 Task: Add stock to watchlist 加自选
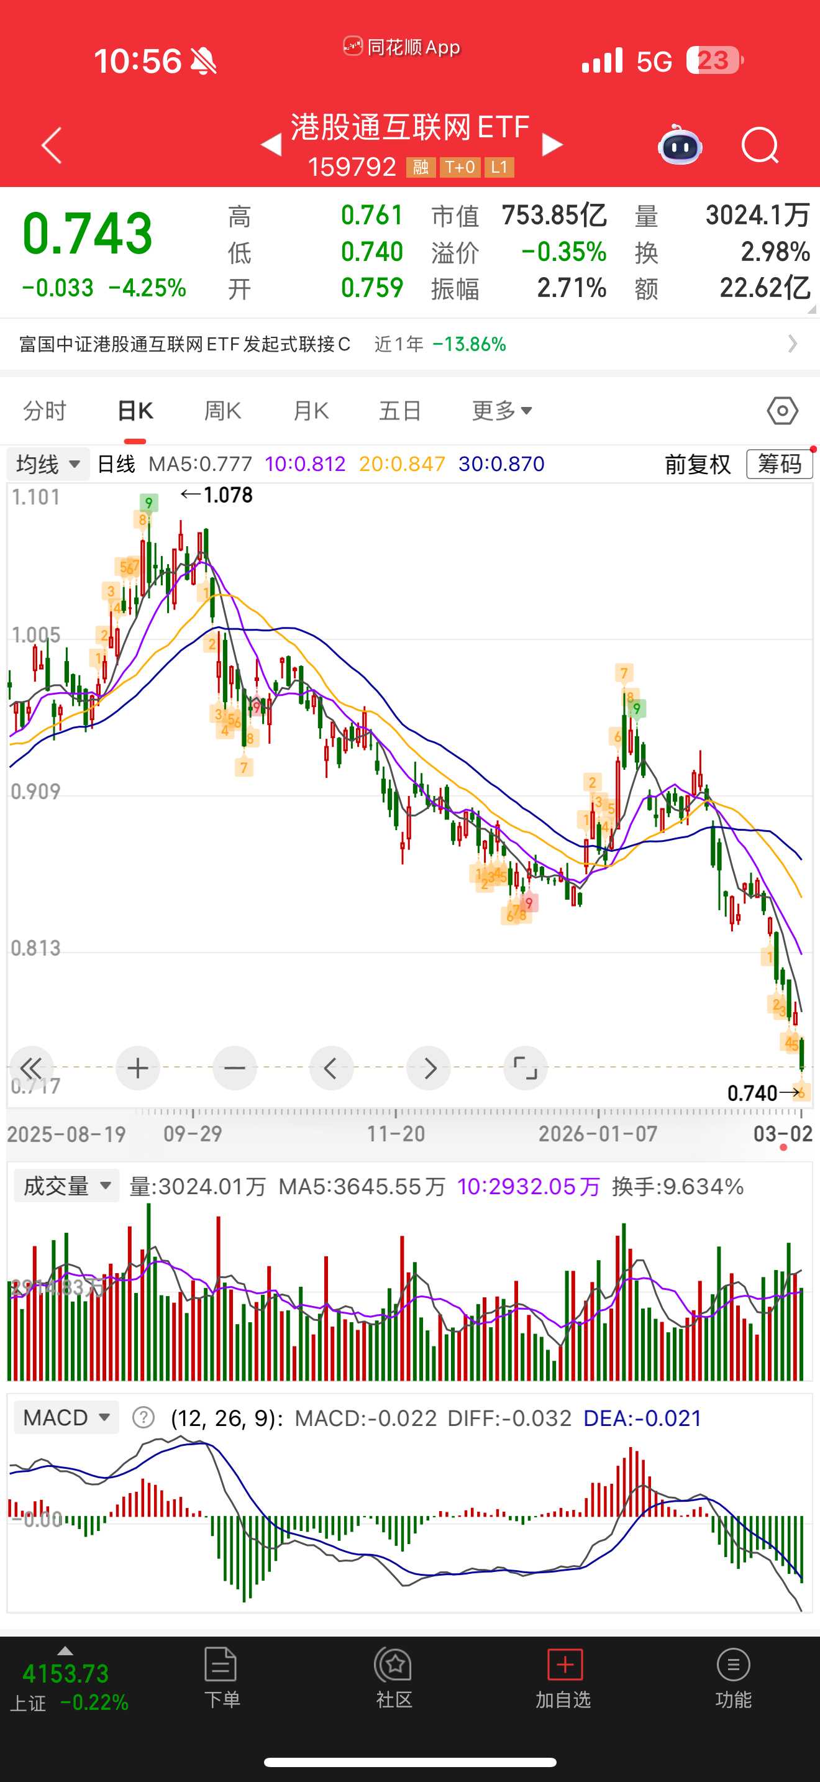tap(564, 1678)
